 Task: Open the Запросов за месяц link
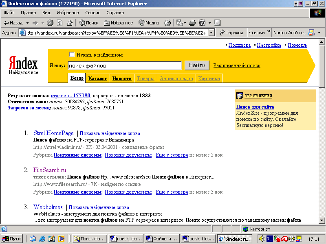(x=29, y=108)
